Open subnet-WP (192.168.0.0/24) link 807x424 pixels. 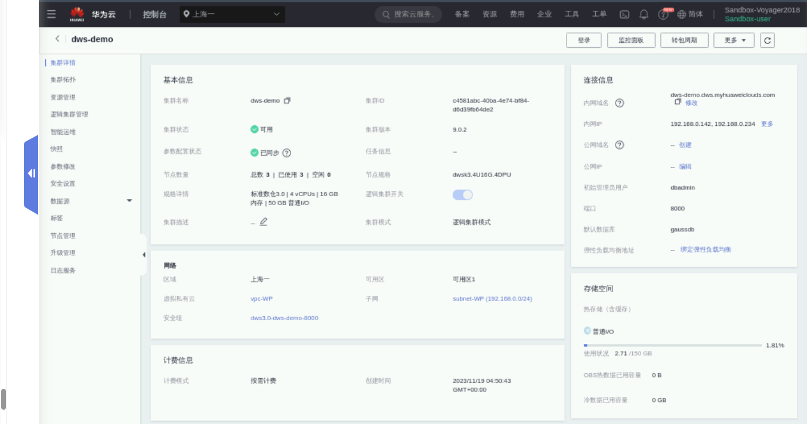coord(493,299)
